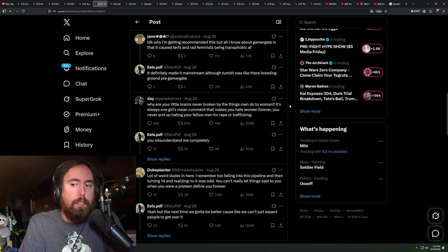Open more options on Dukeplanter's post
Viewport: 448px width, 252px height.
[281, 170]
